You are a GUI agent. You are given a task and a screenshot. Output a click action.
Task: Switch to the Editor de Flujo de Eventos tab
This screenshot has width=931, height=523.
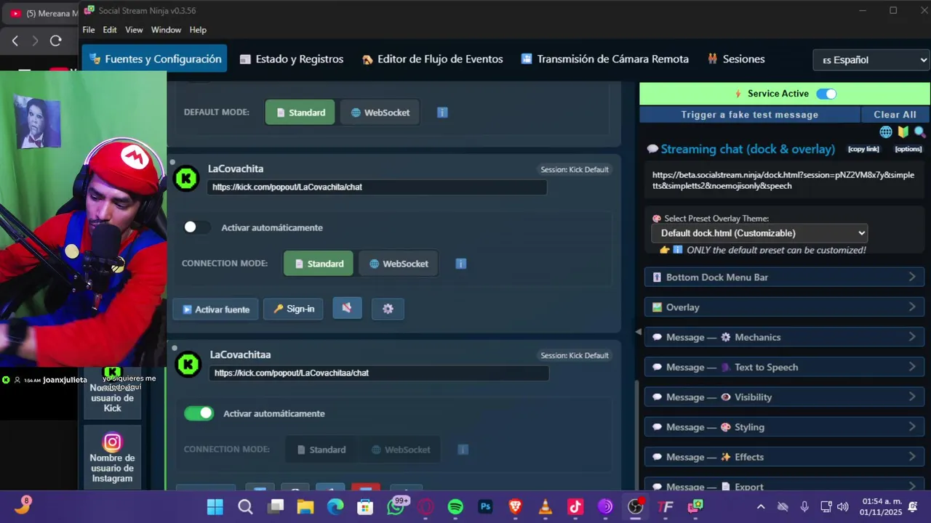tap(433, 59)
